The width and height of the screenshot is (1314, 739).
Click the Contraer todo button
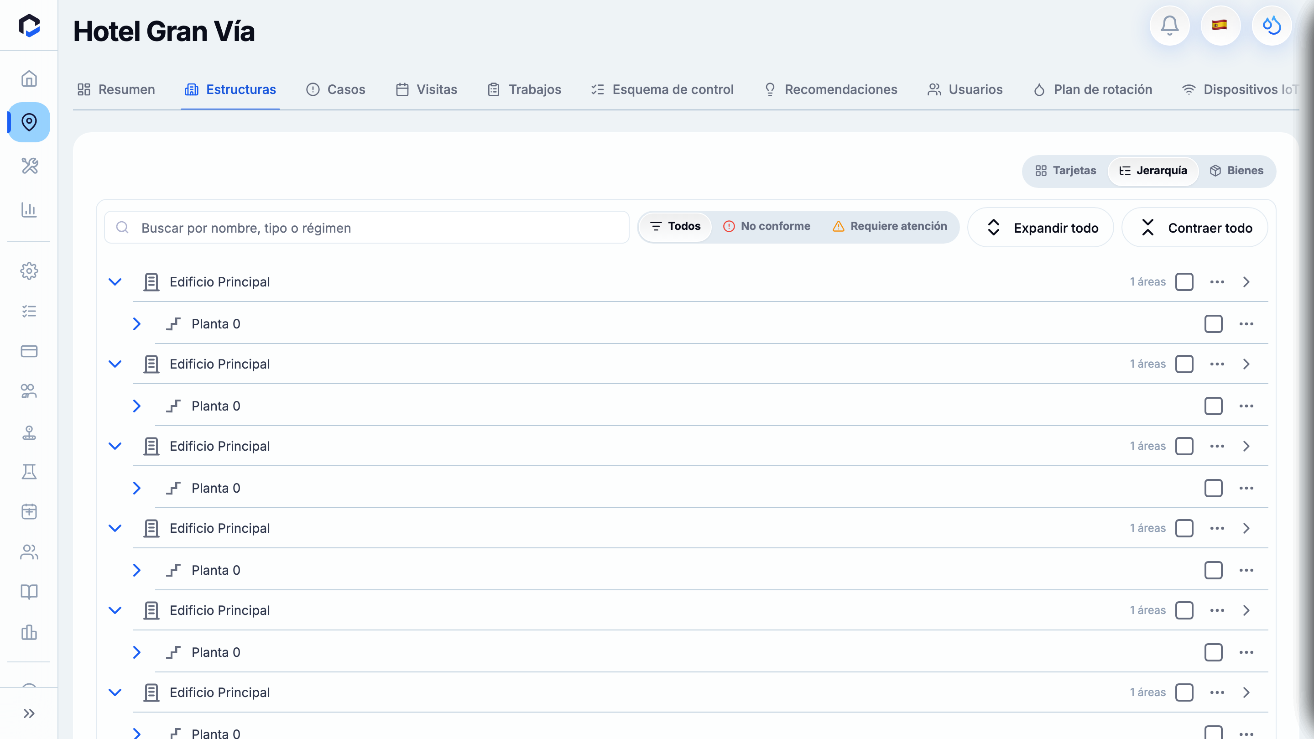point(1195,228)
